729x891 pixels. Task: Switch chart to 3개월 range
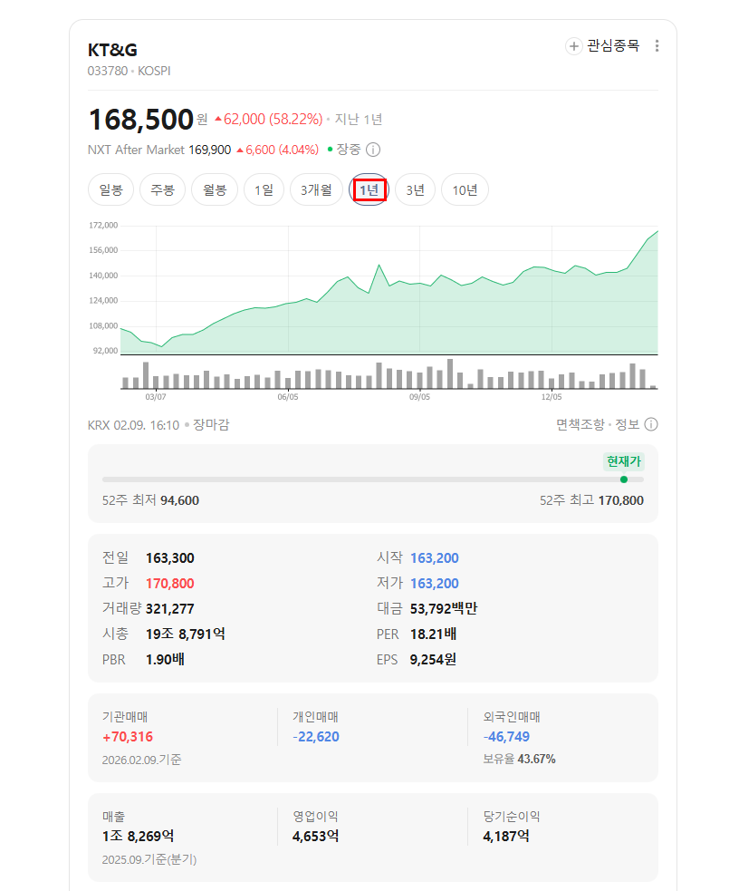(316, 189)
